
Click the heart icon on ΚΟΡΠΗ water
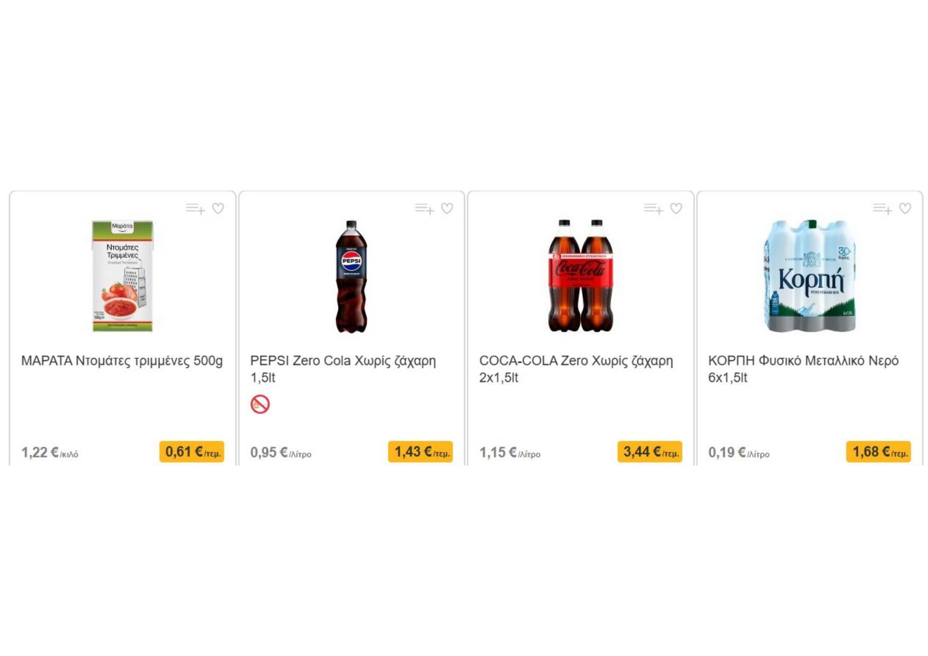pos(905,209)
